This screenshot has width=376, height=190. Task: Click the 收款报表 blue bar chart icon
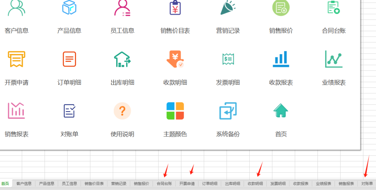[281, 59]
